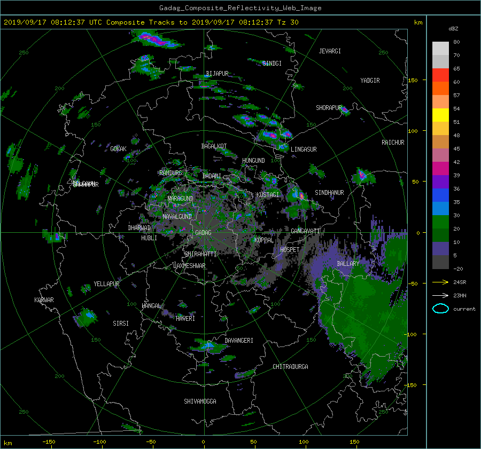Click the magenta 39 dBZ color swatch
Viewport: 481px width, 449px height.
440,169
